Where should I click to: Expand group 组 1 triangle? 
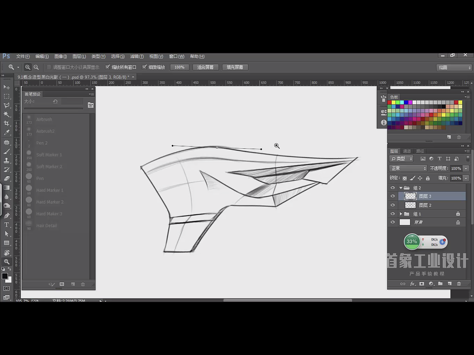[401, 214]
